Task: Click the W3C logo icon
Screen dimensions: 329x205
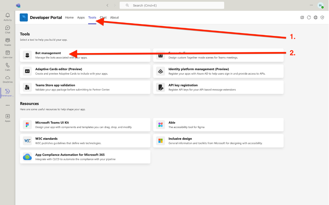Action: tap(27, 141)
